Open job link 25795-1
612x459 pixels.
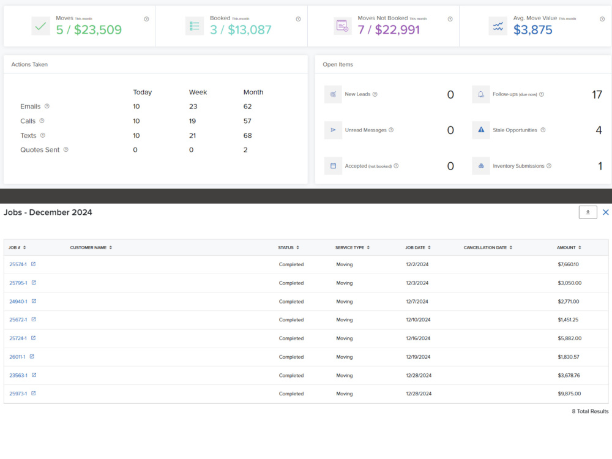click(x=18, y=283)
